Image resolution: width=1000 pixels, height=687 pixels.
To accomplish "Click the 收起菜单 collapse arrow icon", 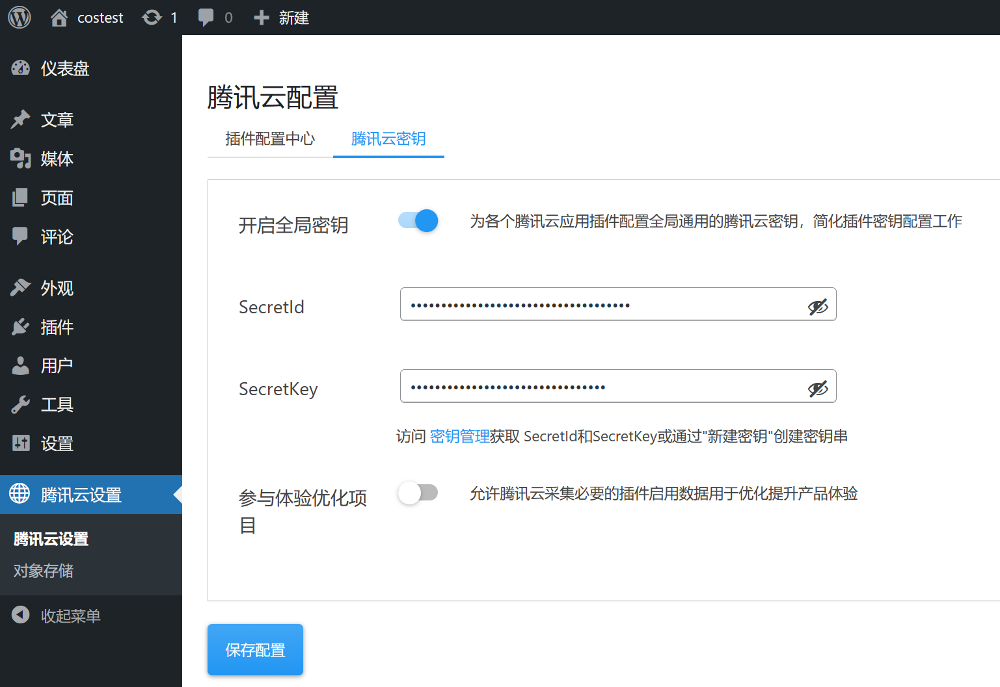I will click(21, 615).
